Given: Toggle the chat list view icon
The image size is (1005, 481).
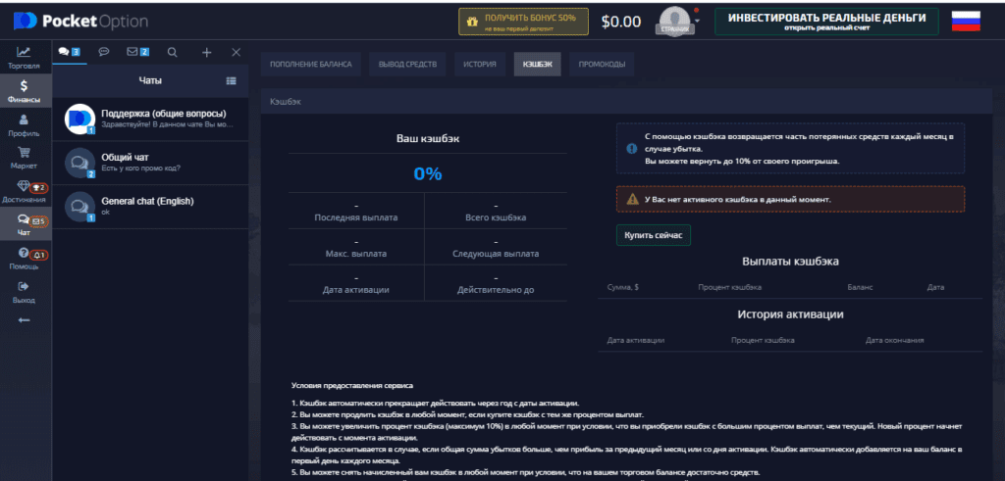Looking at the screenshot, I should click(231, 80).
